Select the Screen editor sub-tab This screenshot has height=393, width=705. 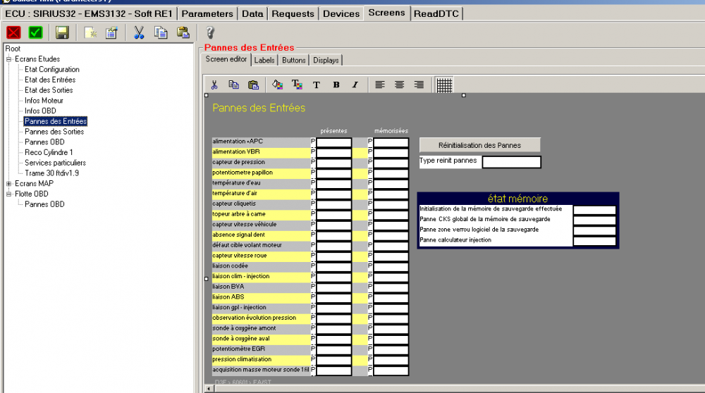(226, 59)
